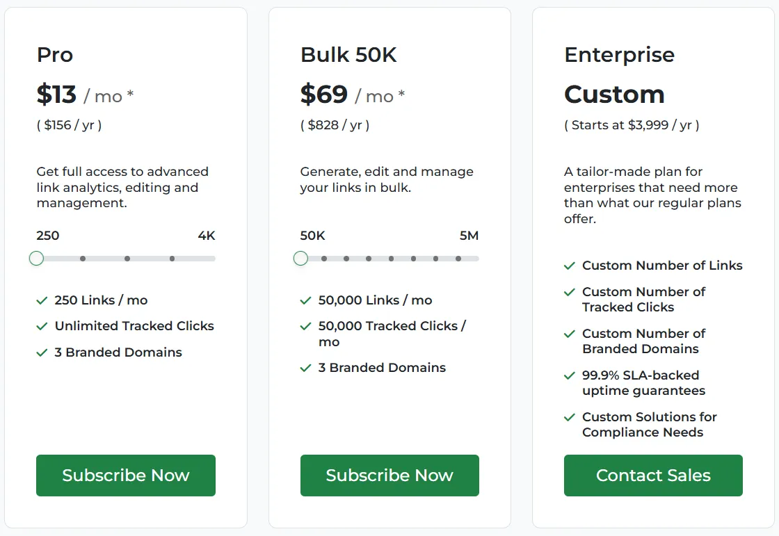Viewport: 779px width, 536px height.
Task: Click checkmark beside Pro's 3 Branded Domains
Action: [x=42, y=352]
